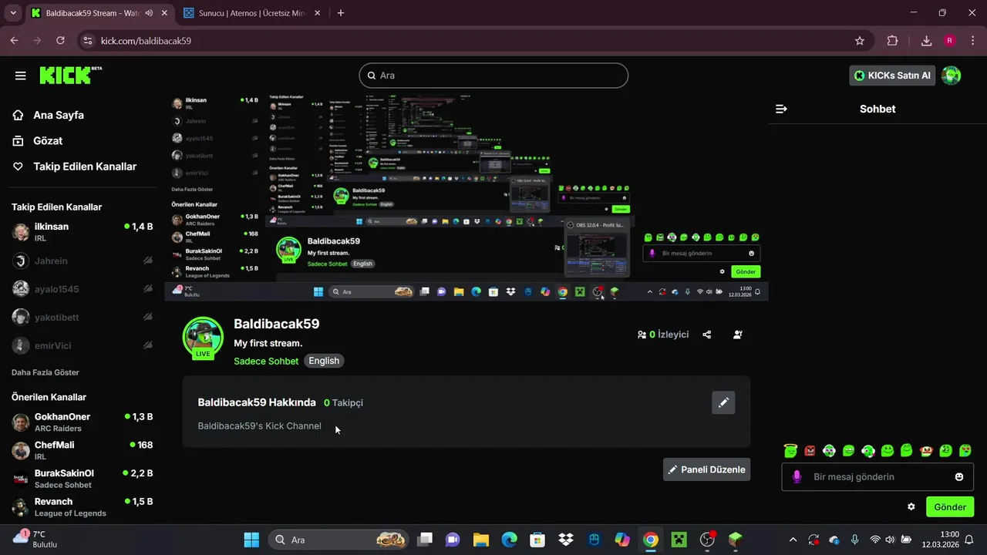Viewport: 987px width, 555px height.
Task: Open Minecraft creeper icon on taskbar
Action: tap(679, 540)
